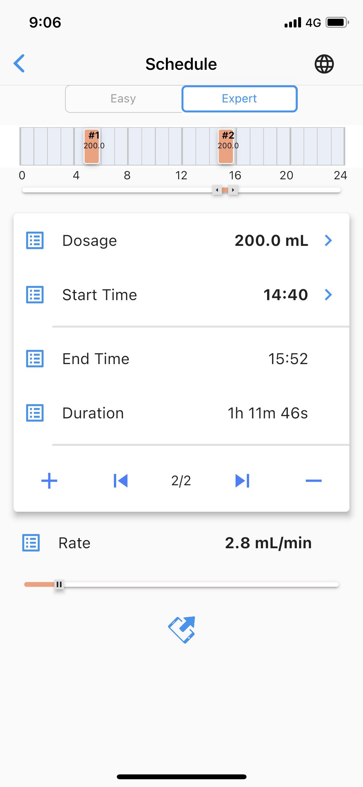Image resolution: width=363 pixels, height=787 pixels.
Task: Select the Expert mode toggle
Action: click(x=239, y=99)
